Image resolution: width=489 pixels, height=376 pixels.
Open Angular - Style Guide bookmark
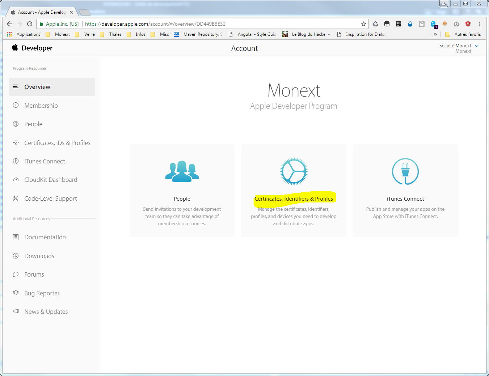(x=253, y=34)
